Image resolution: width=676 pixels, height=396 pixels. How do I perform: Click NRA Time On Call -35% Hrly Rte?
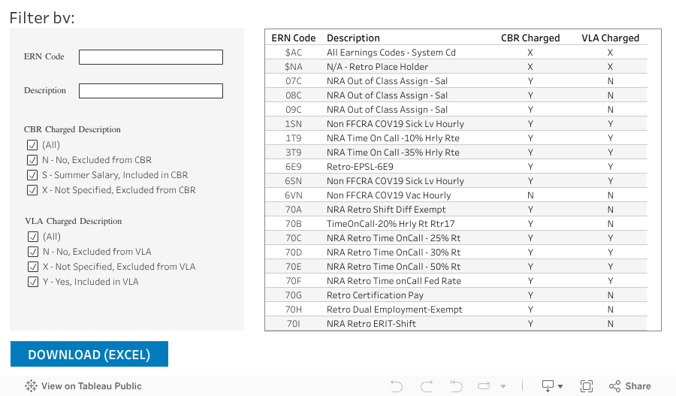tap(393, 153)
